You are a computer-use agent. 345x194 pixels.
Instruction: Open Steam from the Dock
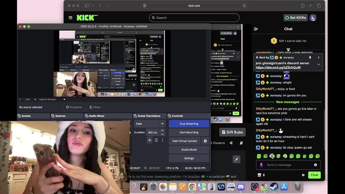tap(274, 187)
